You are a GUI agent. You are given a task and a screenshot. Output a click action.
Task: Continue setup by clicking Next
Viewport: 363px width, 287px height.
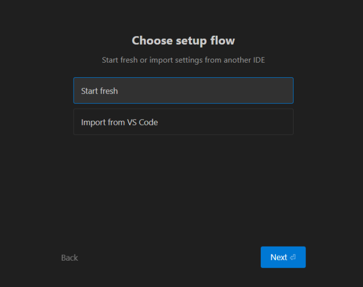[283, 257]
